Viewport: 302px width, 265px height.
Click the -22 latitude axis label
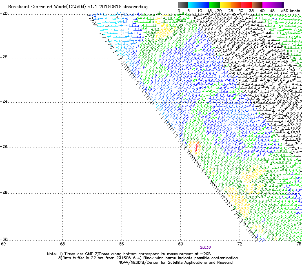point(4,57)
